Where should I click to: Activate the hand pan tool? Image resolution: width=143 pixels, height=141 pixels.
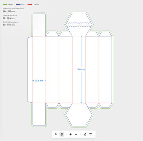[x=62, y=134]
